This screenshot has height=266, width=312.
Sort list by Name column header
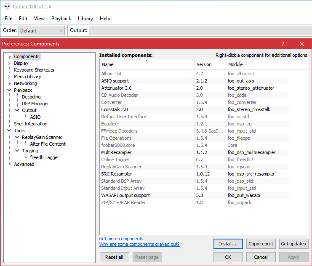click(x=147, y=64)
